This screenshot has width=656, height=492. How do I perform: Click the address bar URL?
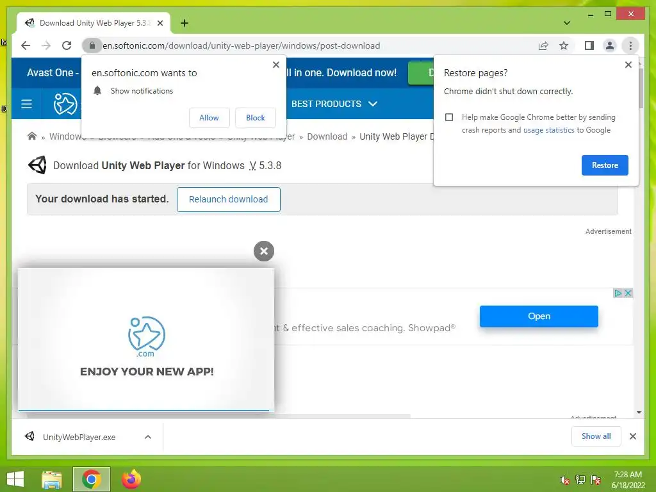point(241,45)
